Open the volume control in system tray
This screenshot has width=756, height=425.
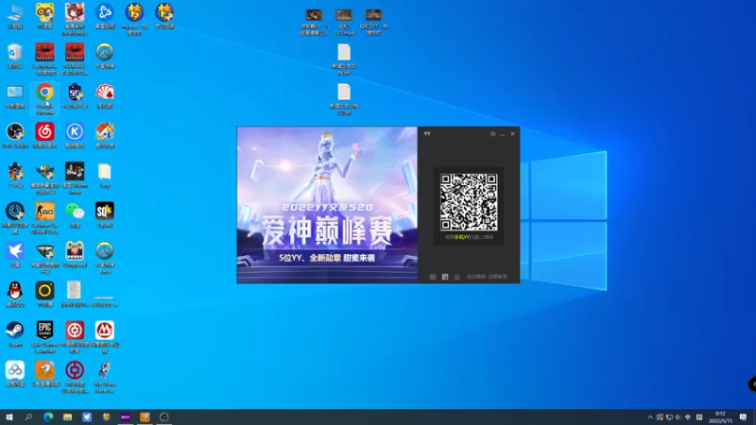coord(679,417)
